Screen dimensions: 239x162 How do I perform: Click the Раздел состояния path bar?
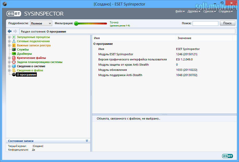click(127, 32)
